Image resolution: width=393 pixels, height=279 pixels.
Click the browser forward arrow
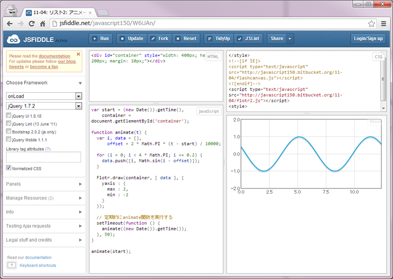coord(20,24)
